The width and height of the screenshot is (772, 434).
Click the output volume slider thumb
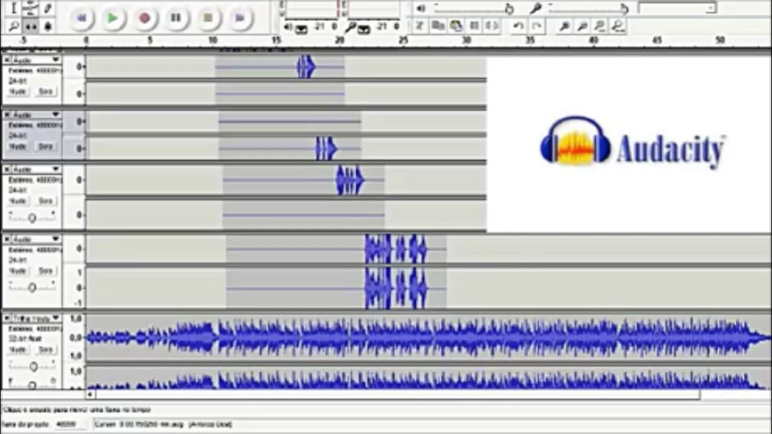pyautogui.click(x=509, y=8)
